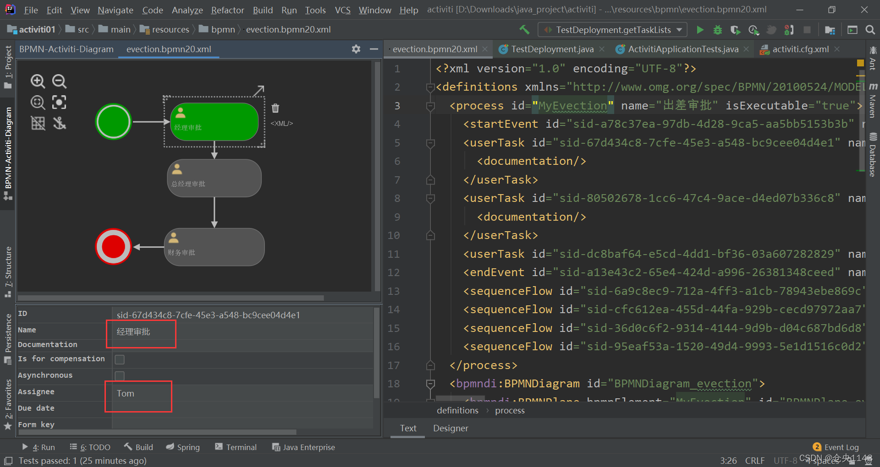Select the 总经理审批 user task node
Screen dimensions: 880x467
[214, 178]
